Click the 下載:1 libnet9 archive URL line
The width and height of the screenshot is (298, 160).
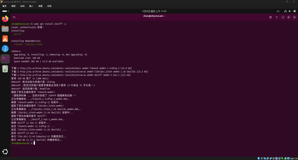[72, 68]
